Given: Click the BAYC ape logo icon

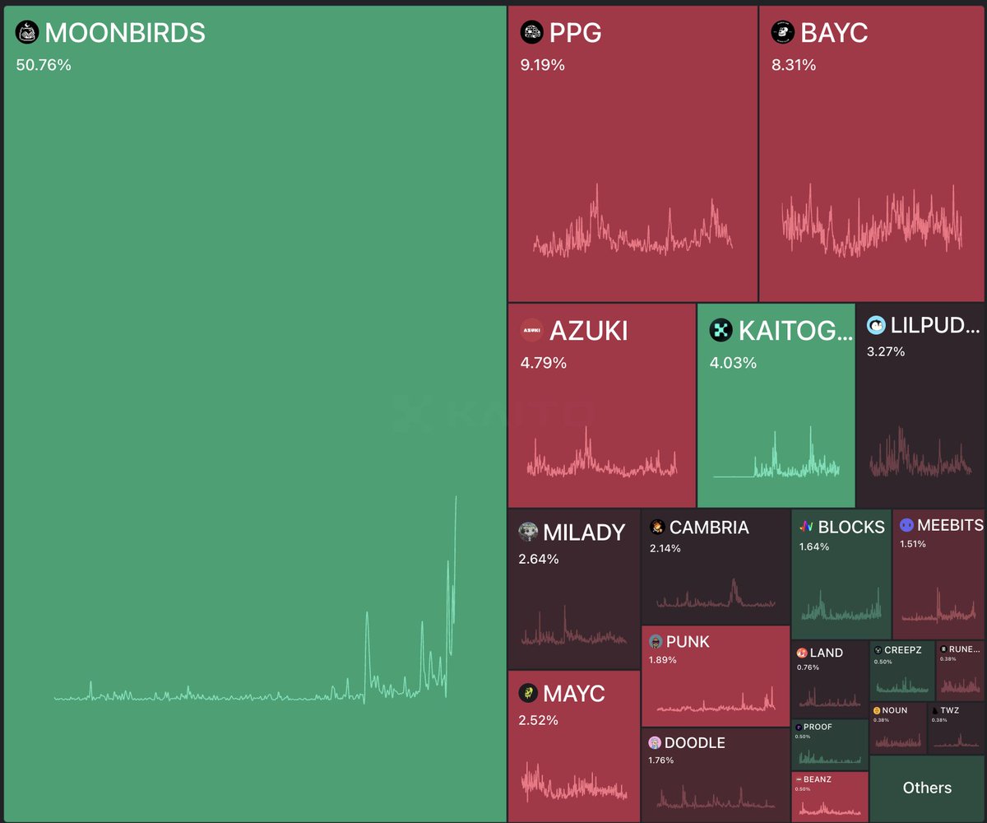Looking at the screenshot, I should (782, 33).
